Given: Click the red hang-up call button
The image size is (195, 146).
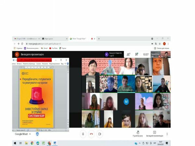Looking at the screenshot, I should [x=91, y=134].
